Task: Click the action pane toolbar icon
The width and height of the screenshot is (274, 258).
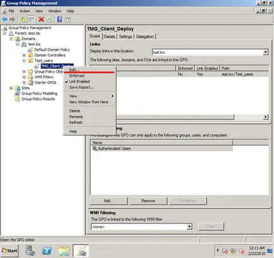Action: click(x=68, y=20)
